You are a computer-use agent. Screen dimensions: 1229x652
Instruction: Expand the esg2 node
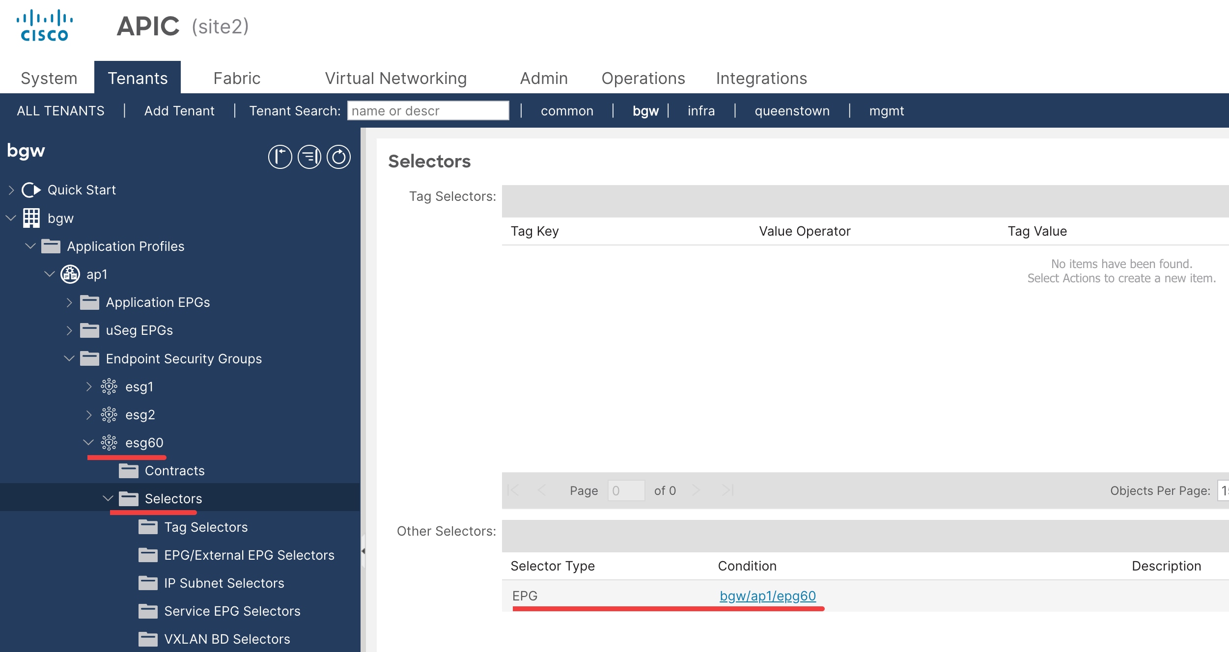[x=89, y=415]
